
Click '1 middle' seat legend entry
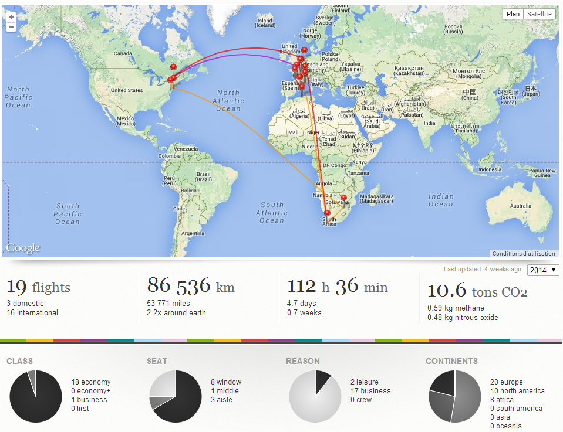pyautogui.click(x=225, y=391)
